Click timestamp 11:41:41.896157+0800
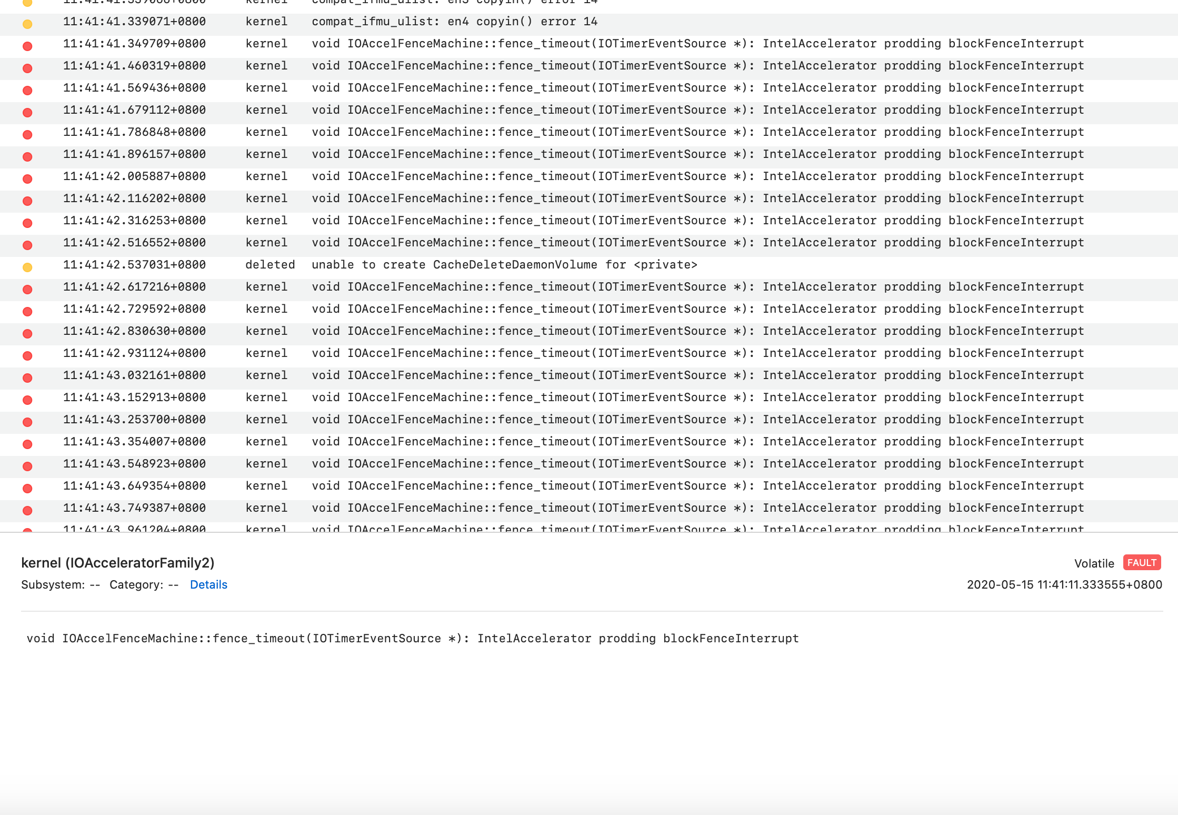Image resolution: width=1178 pixels, height=815 pixels. 134,154
